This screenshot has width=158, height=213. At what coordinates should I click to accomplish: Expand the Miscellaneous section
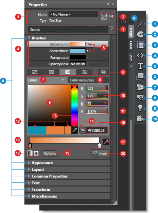point(29,196)
